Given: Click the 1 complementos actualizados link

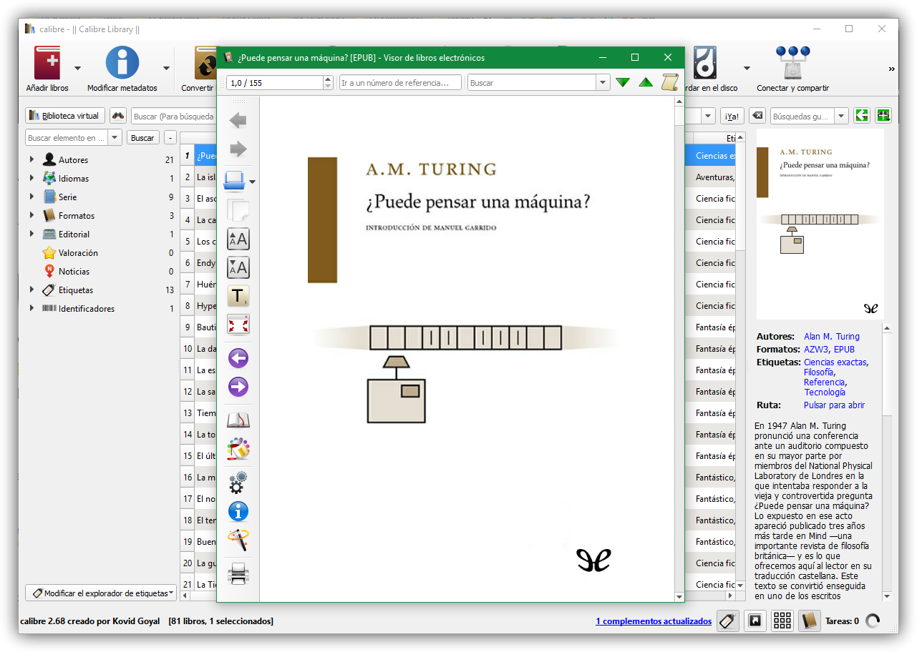Looking at the screenshot, I should [x=654, y=621].
